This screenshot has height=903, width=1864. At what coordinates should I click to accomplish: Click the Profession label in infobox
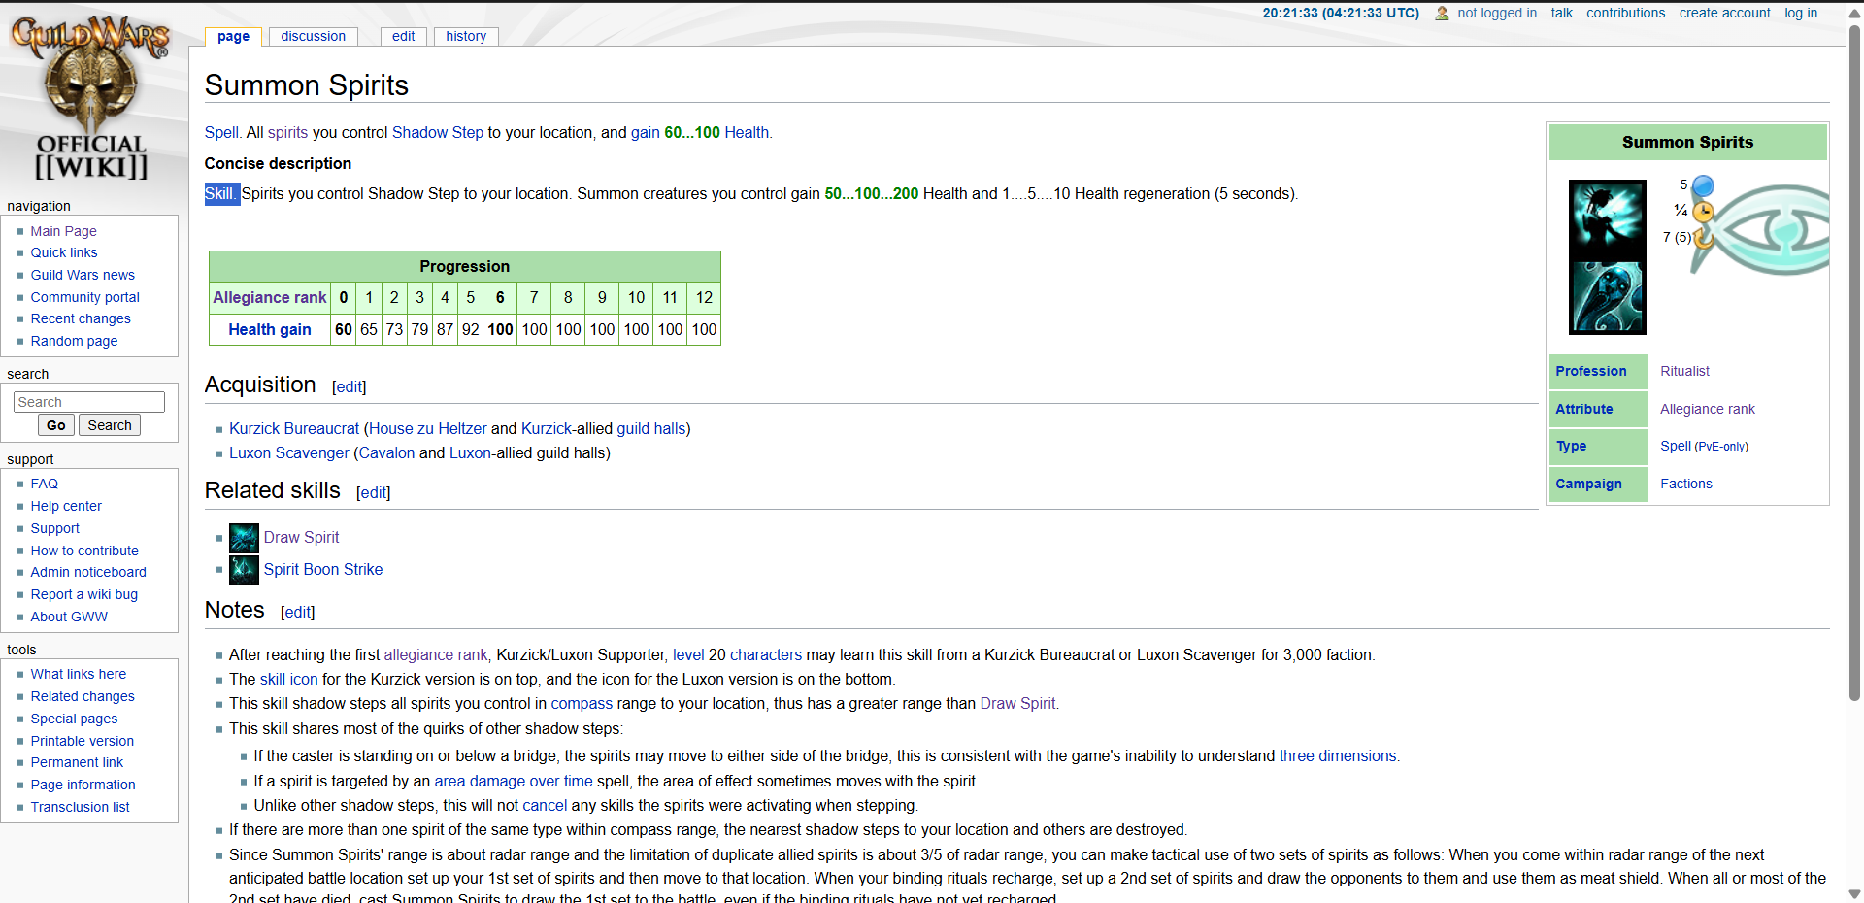[1590, 371]
